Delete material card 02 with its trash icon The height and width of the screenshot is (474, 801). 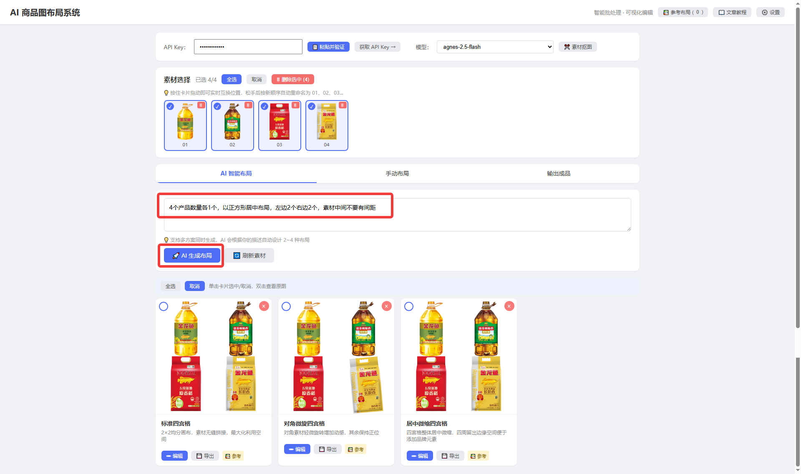point(248,105)
